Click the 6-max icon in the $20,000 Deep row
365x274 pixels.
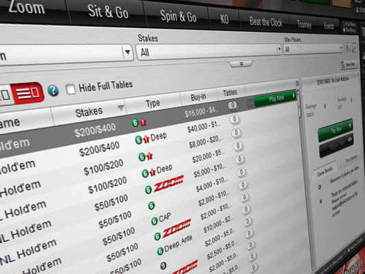(145, 173)
